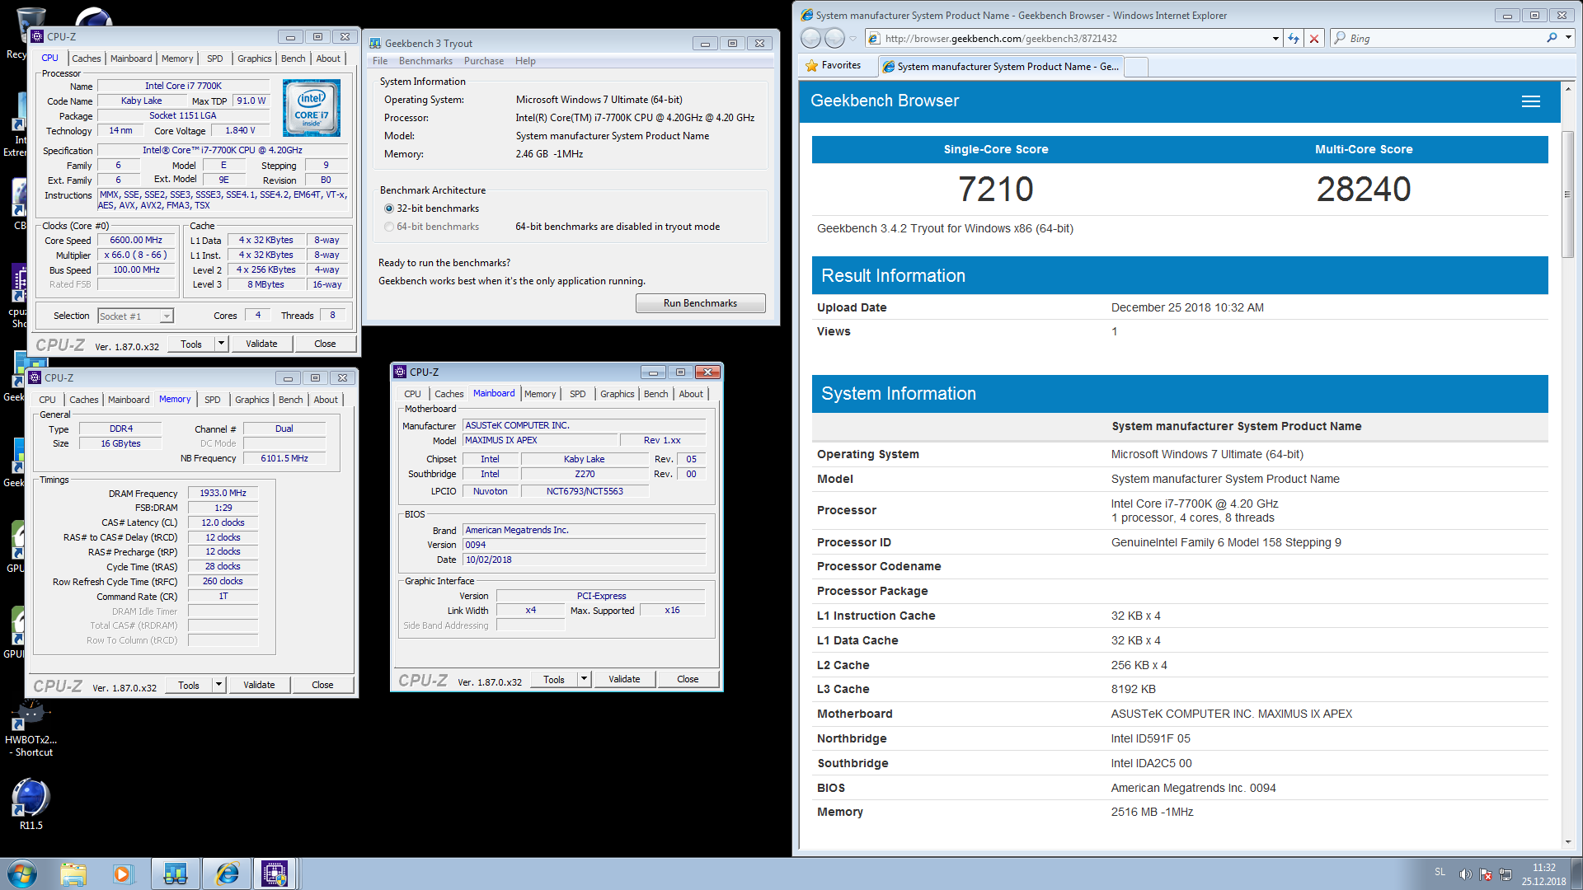Click Geekbench 3 Tryout title bar icon
The image size is (1583, 890).
(375, 44)
